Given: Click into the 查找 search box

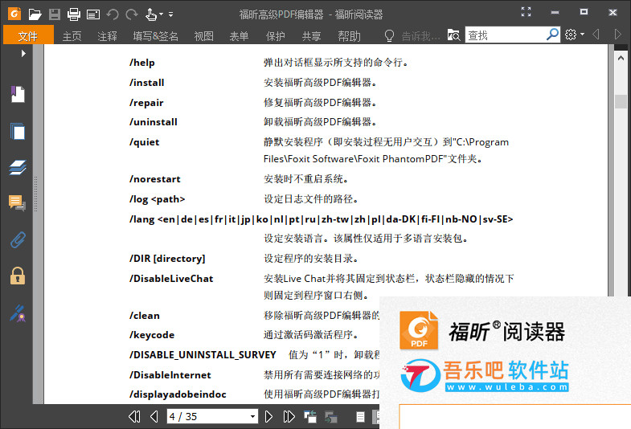Looking at the screenshot, I should pos(505,35).
